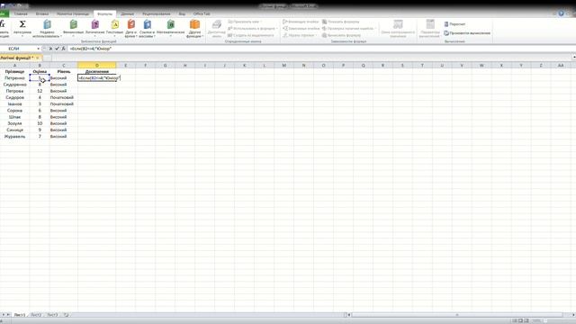576x324 pixels.
Task: Open Calculation Options icon
Action: [430, 24]
